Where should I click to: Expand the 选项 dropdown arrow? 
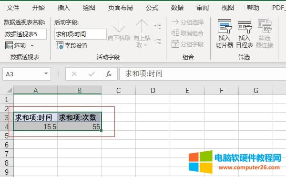(32, 45)
